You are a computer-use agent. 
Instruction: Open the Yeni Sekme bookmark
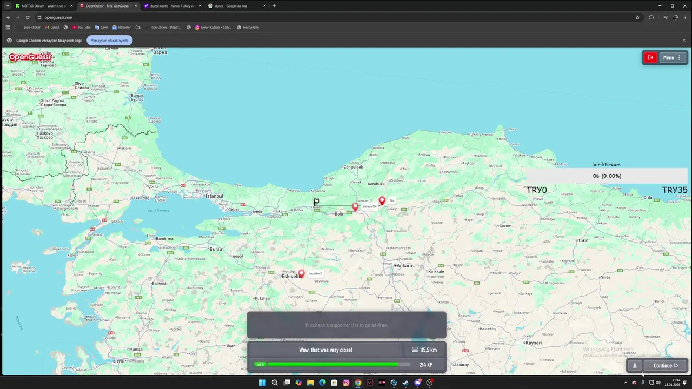pos(248,27)
